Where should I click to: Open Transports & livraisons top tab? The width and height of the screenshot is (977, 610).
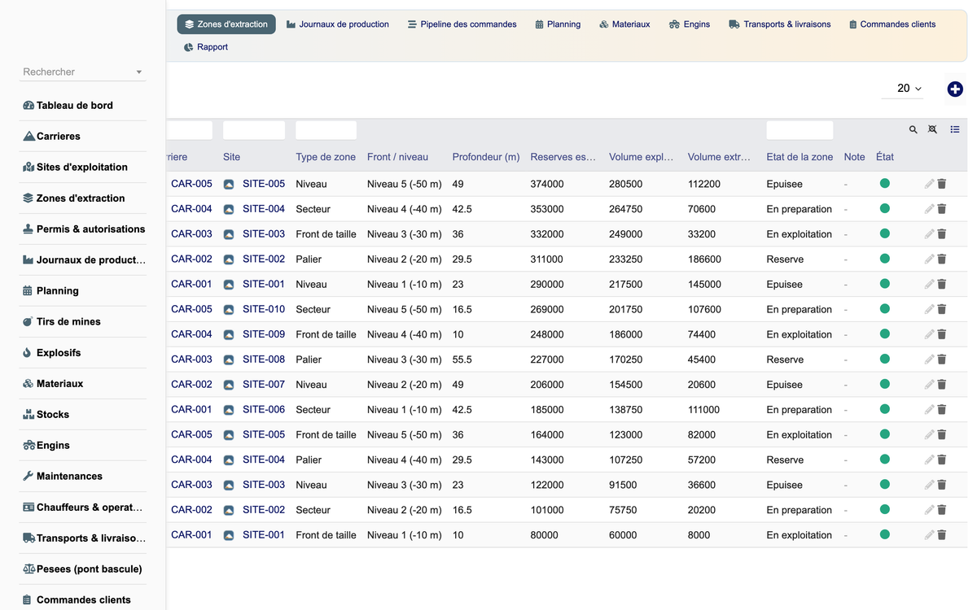click(x=780, y=24)
